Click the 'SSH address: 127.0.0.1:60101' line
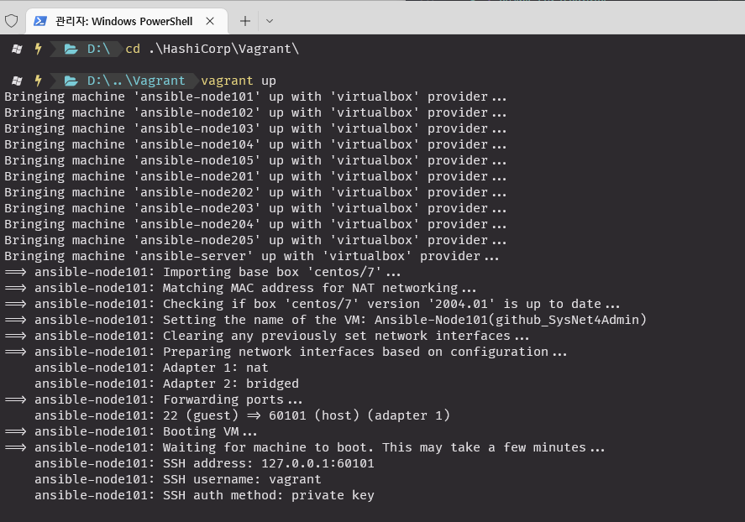The height and width of the screenshot is (522, 745). pyautogui.click(x=204, y=463)
